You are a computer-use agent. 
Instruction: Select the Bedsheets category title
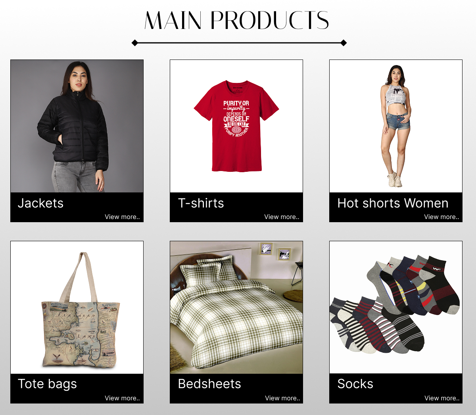click(209, 384)
